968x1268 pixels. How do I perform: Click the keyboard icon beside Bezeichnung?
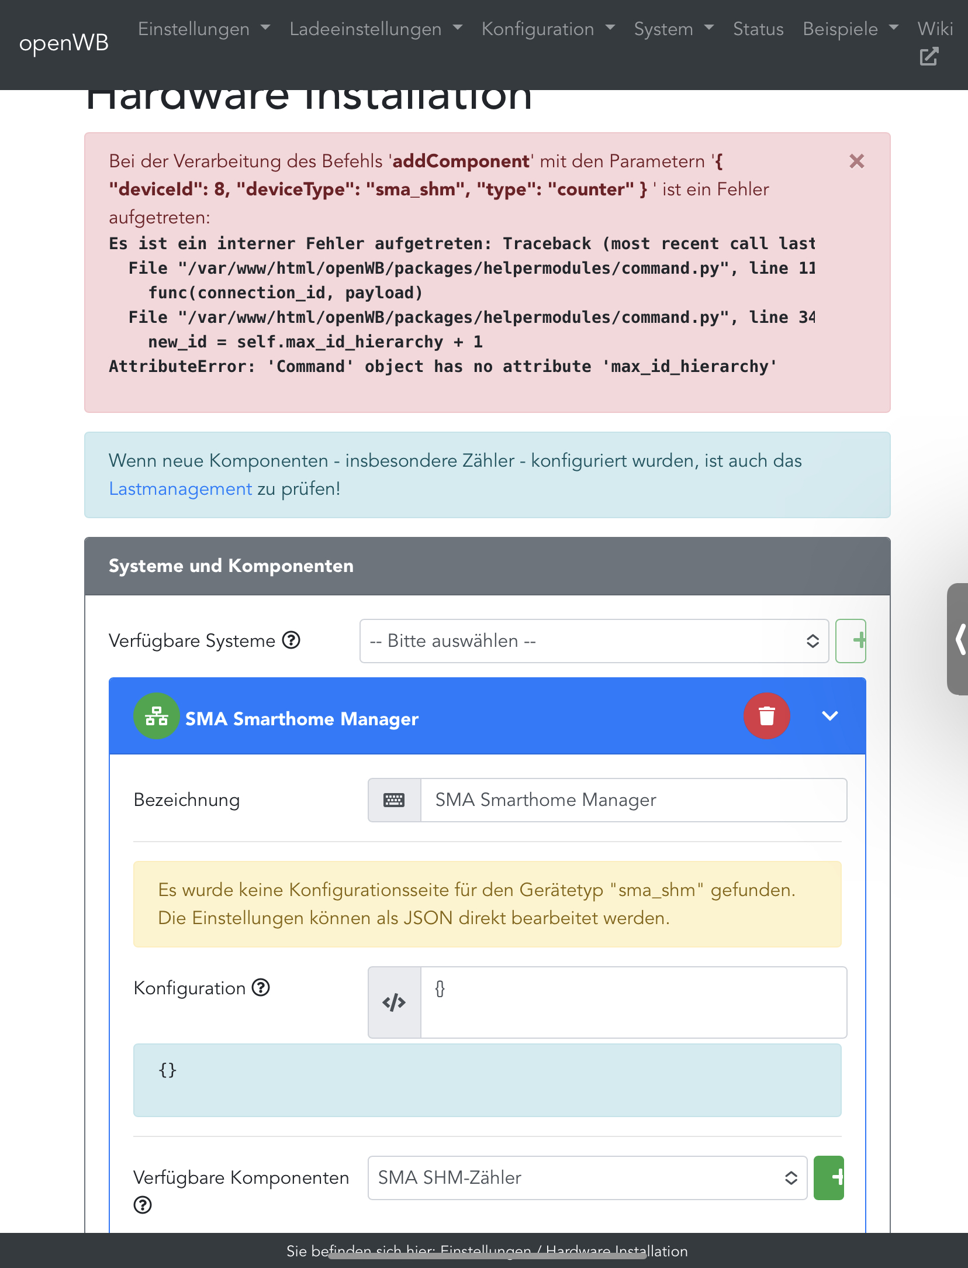click(x=394, y=800)
